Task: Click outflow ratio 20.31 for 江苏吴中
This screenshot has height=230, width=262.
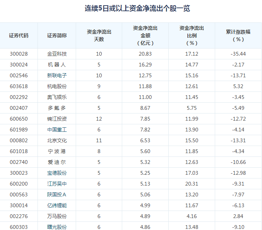Action: 192,184
